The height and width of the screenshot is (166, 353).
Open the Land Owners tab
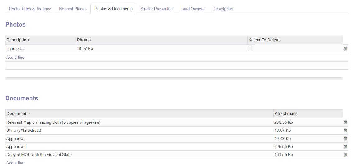point(192,9)
